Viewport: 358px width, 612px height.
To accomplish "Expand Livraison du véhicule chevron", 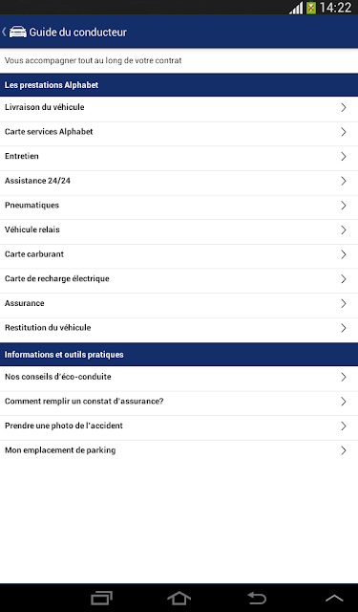I will point(343,107).
